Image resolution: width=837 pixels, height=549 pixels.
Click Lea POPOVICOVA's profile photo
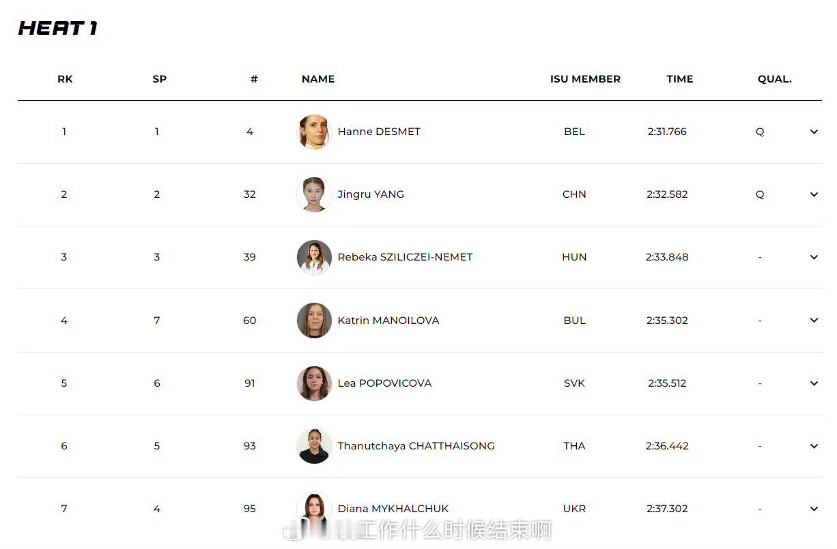point(314,383)
